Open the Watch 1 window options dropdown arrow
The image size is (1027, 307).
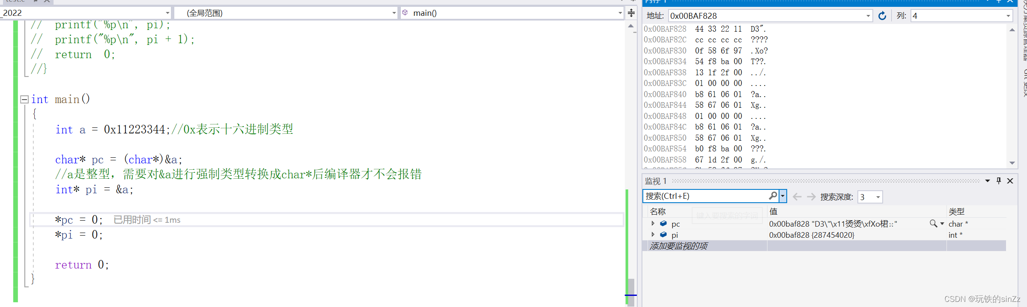click(x=988, y=181)
